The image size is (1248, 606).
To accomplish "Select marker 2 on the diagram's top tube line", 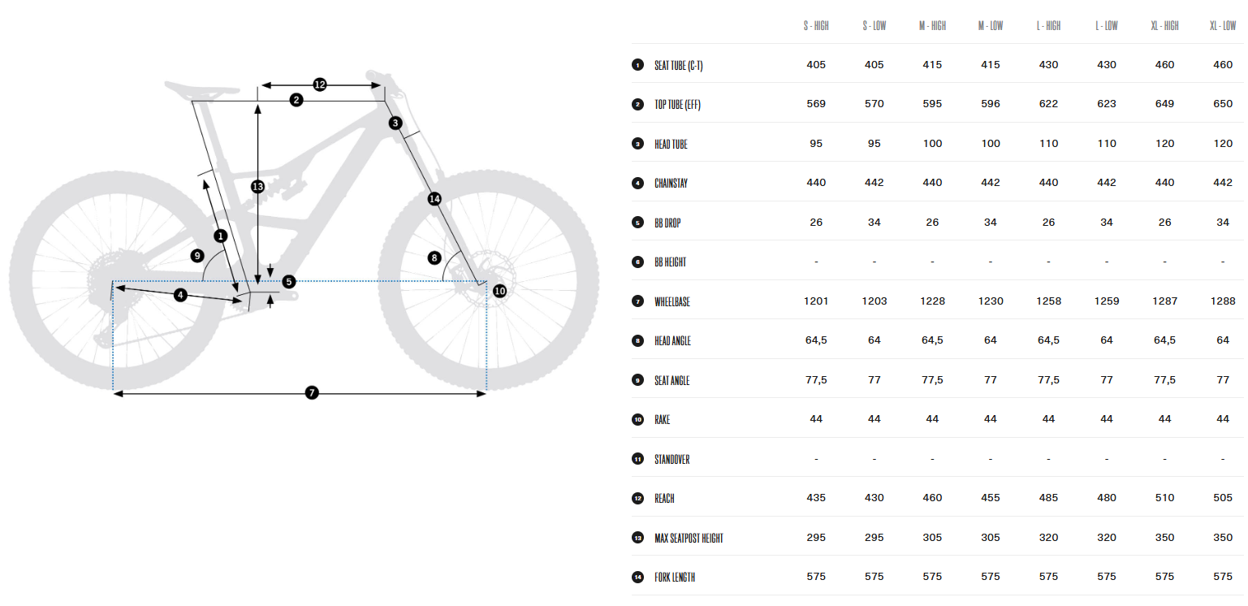I will click(x=296, y=100).
